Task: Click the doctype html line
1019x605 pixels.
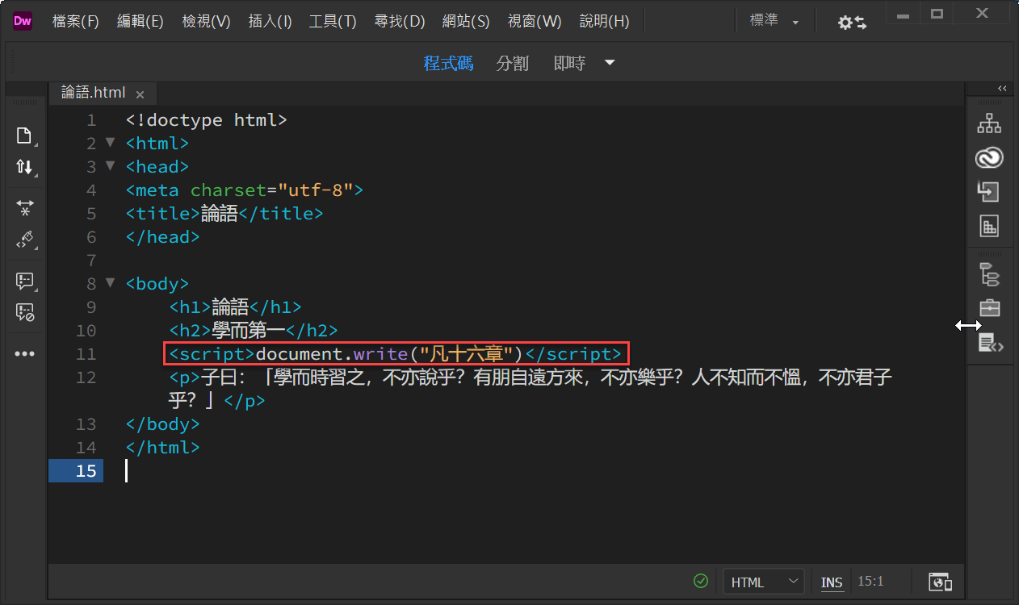Action: point(206,120)
